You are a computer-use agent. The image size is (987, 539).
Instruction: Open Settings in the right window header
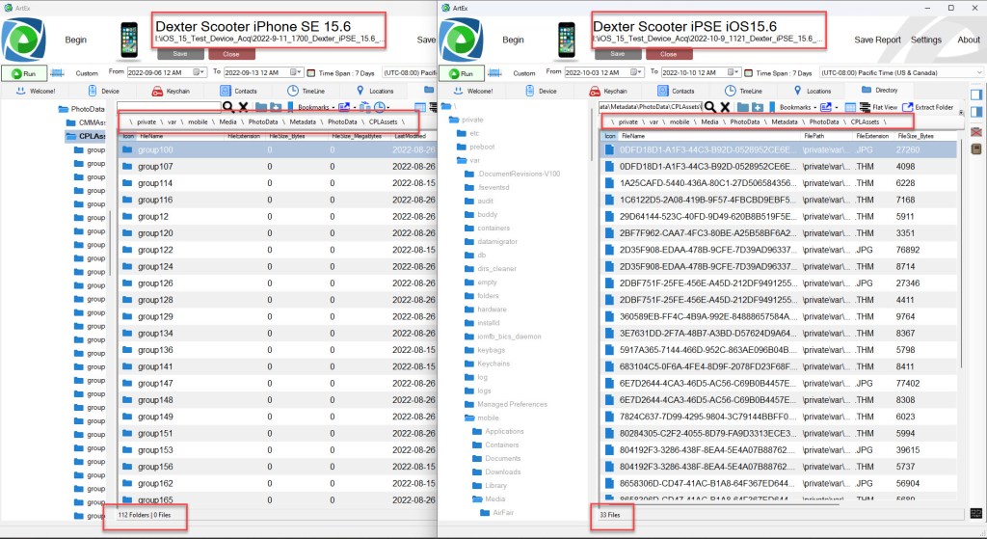point(925,40)
